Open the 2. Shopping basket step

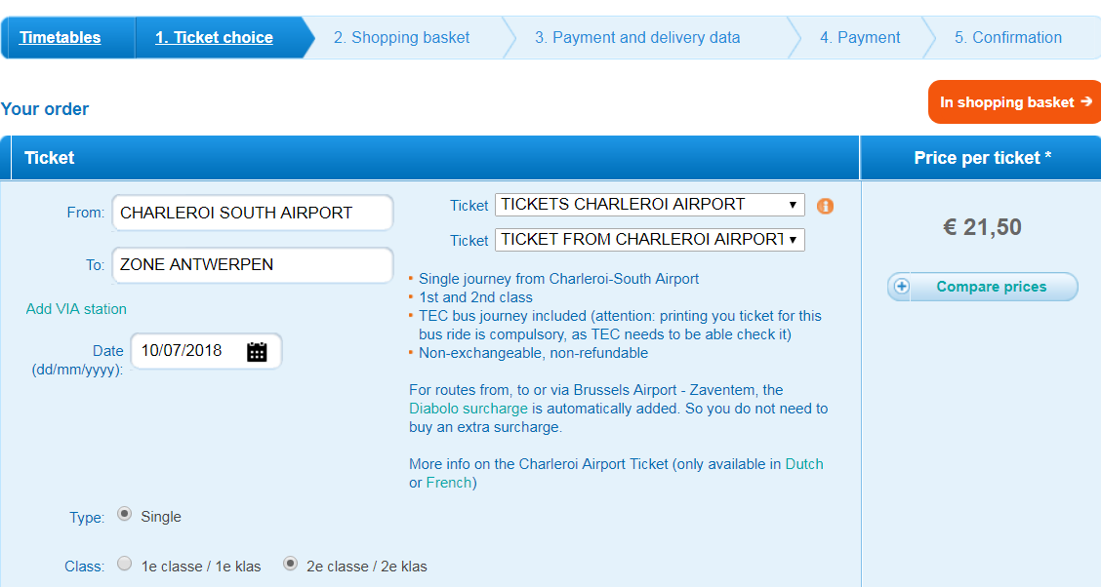(401, 37)
